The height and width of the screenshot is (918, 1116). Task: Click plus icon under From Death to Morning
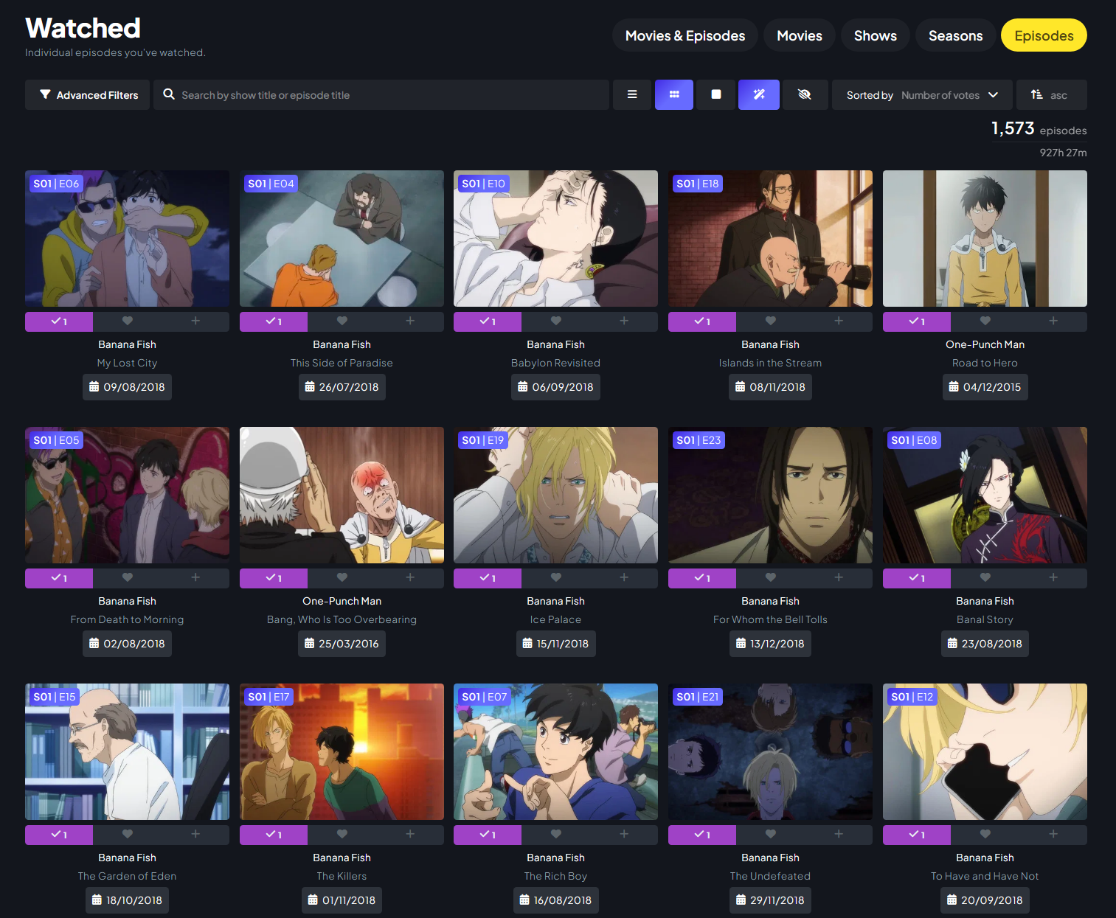[195, 578]
